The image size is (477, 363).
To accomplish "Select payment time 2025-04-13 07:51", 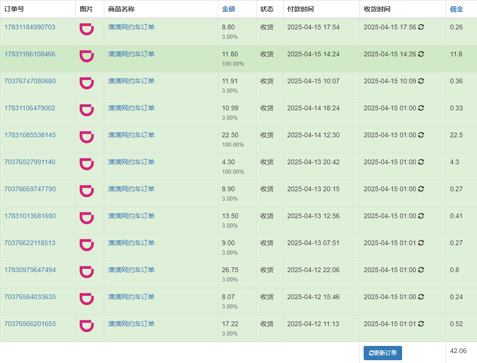I will pyautogui.click(x=313, y=243).
